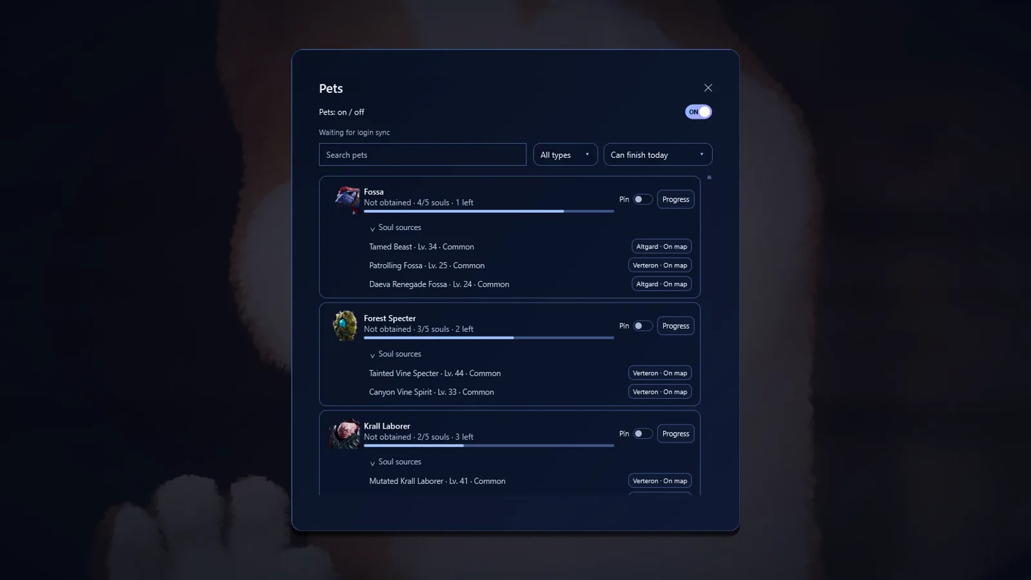Image resolution: width=1031 pixels, height=580 pixels.
Task: Show Patrolling Fossa on the Verteron map
Action: pyautogui.click(x=660, y=266)
